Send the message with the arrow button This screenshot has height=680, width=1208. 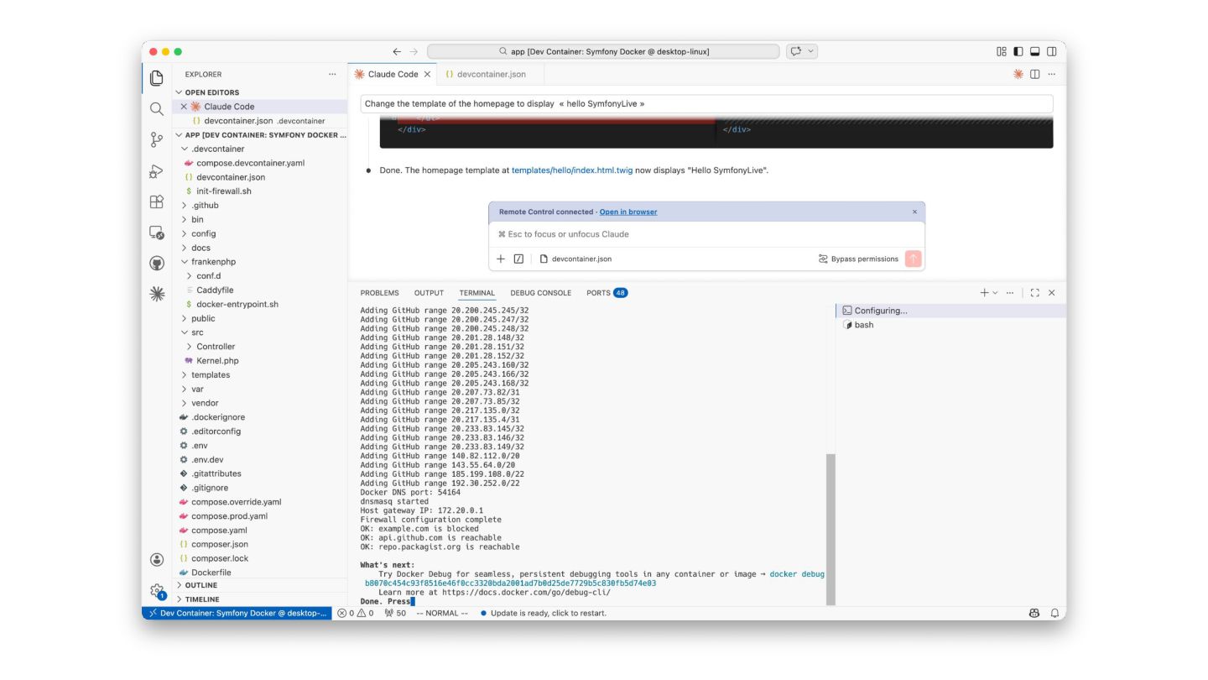click(x=914, y=259)
